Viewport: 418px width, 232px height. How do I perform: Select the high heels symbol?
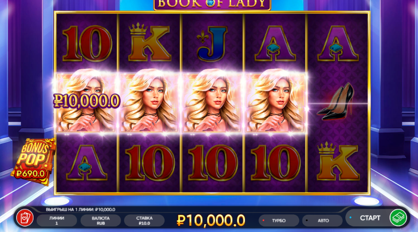click(337, 102)
